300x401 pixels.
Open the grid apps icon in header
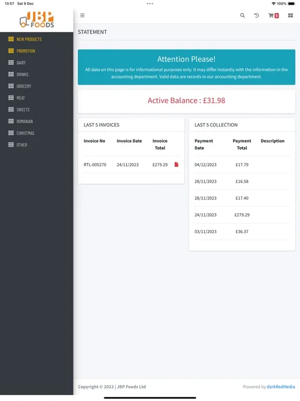tap(290, 15)
